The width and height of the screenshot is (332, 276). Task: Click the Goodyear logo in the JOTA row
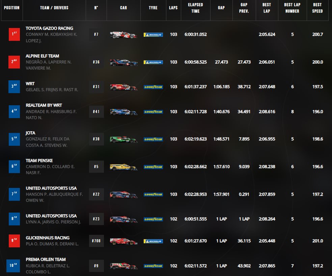[153, 139]
